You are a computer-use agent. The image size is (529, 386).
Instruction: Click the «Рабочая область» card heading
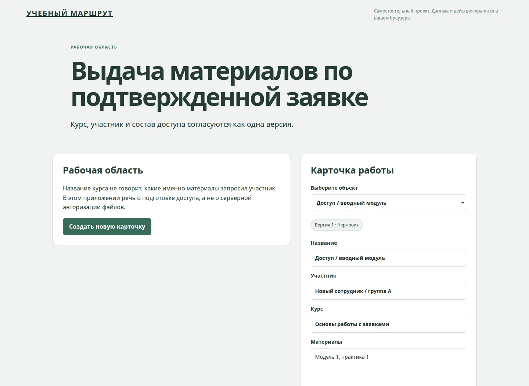coord(103,170)
